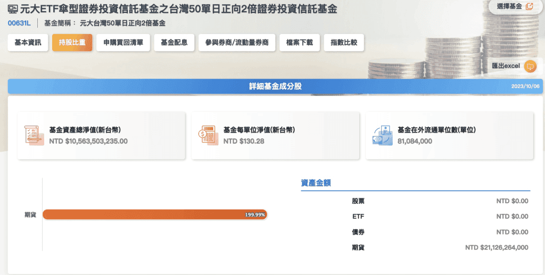Click the 基金資產總淨值(新台幣) label
The image size is (545, 275).
tap(85, 130)
